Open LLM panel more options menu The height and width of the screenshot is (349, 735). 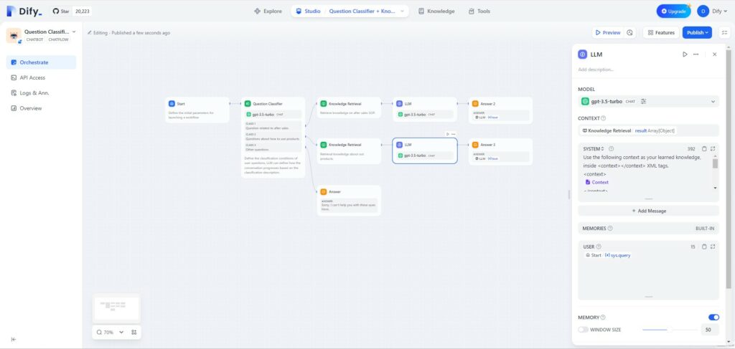[696, 54]
